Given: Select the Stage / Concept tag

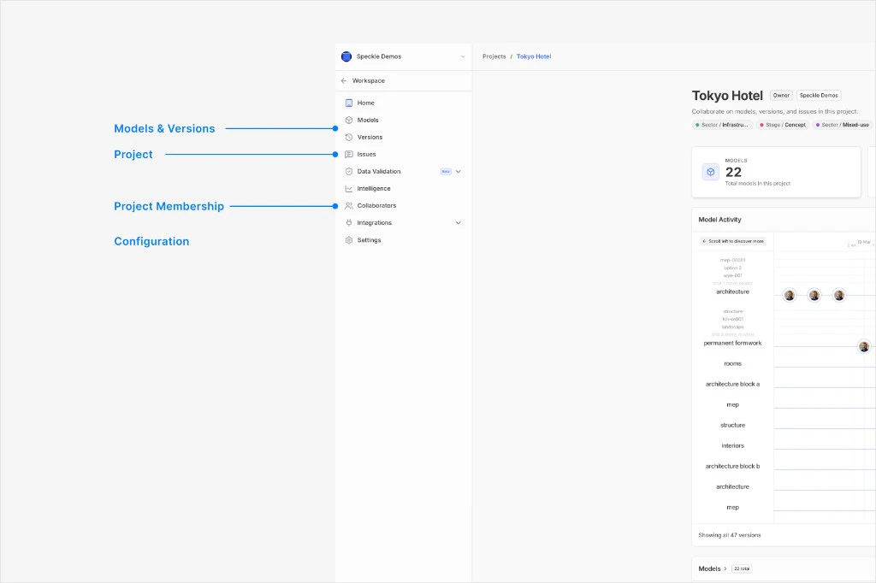Looking at the screenshot, I should pyautogui.click(x=784, y=125).
